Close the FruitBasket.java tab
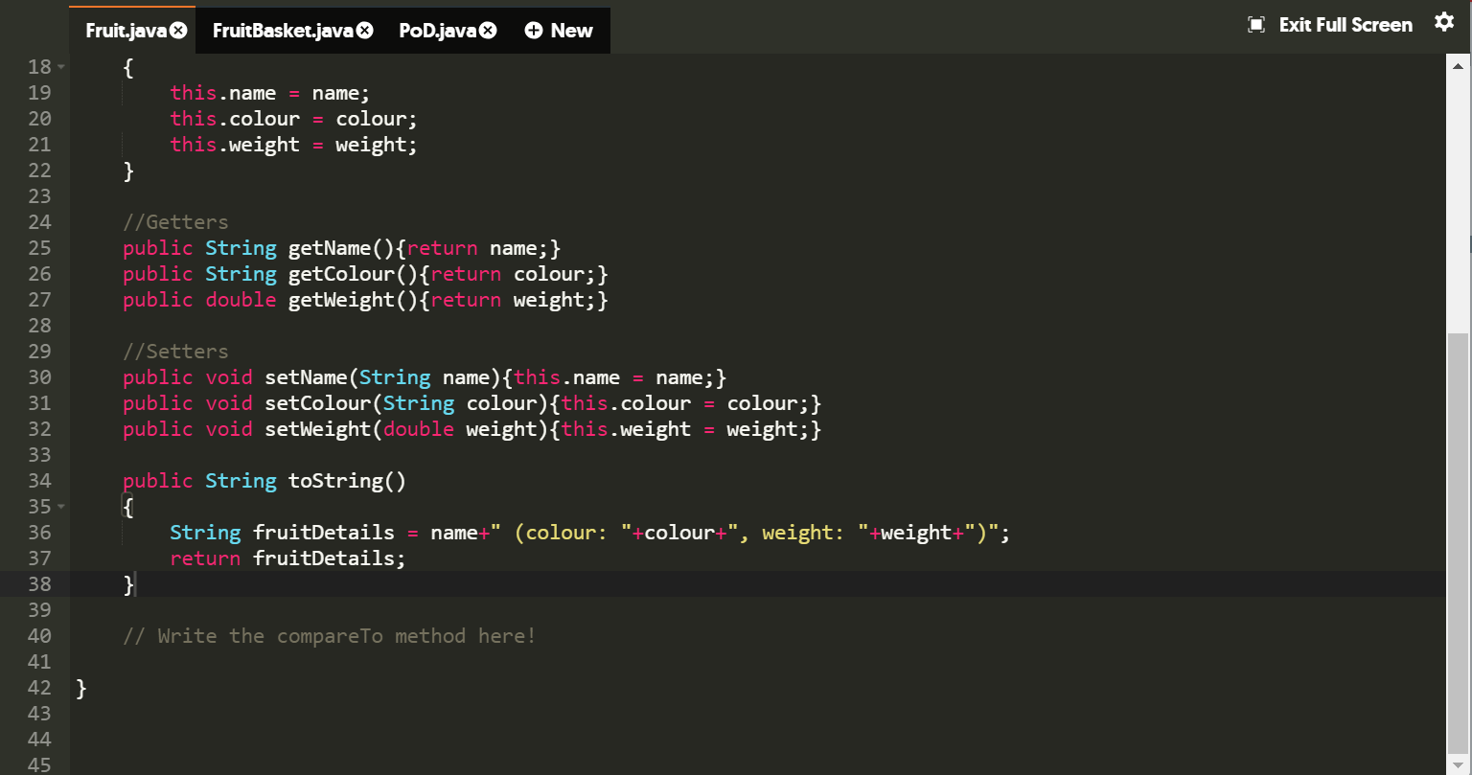This screenshot has height=775, width=1472. (x=364, y=31)
